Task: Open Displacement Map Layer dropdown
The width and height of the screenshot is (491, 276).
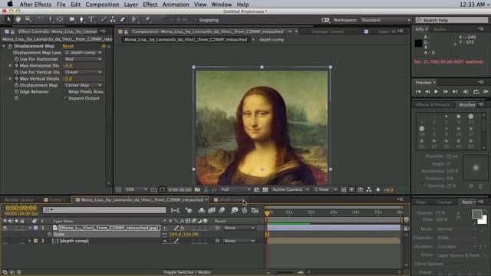Action: (x=83, y=53)
